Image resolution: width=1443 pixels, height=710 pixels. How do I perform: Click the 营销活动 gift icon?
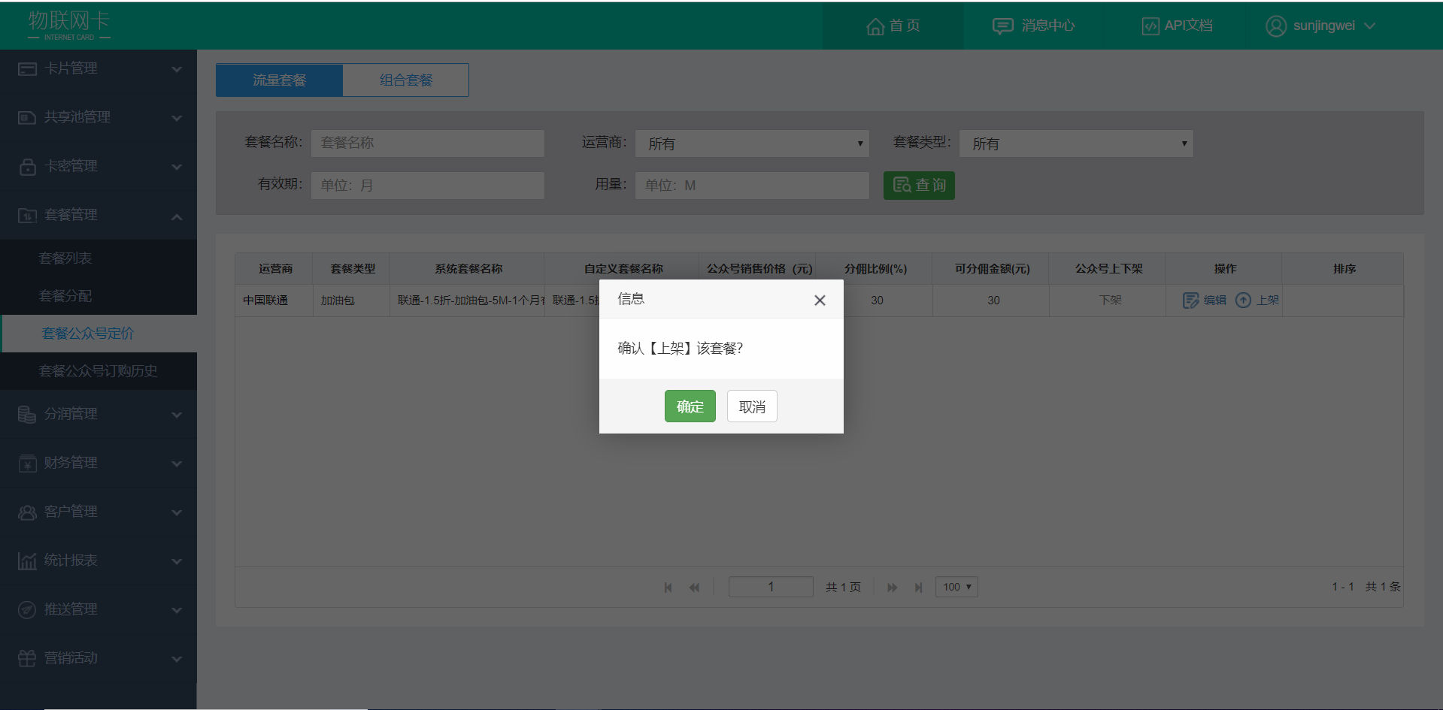(x=27, y=659)
